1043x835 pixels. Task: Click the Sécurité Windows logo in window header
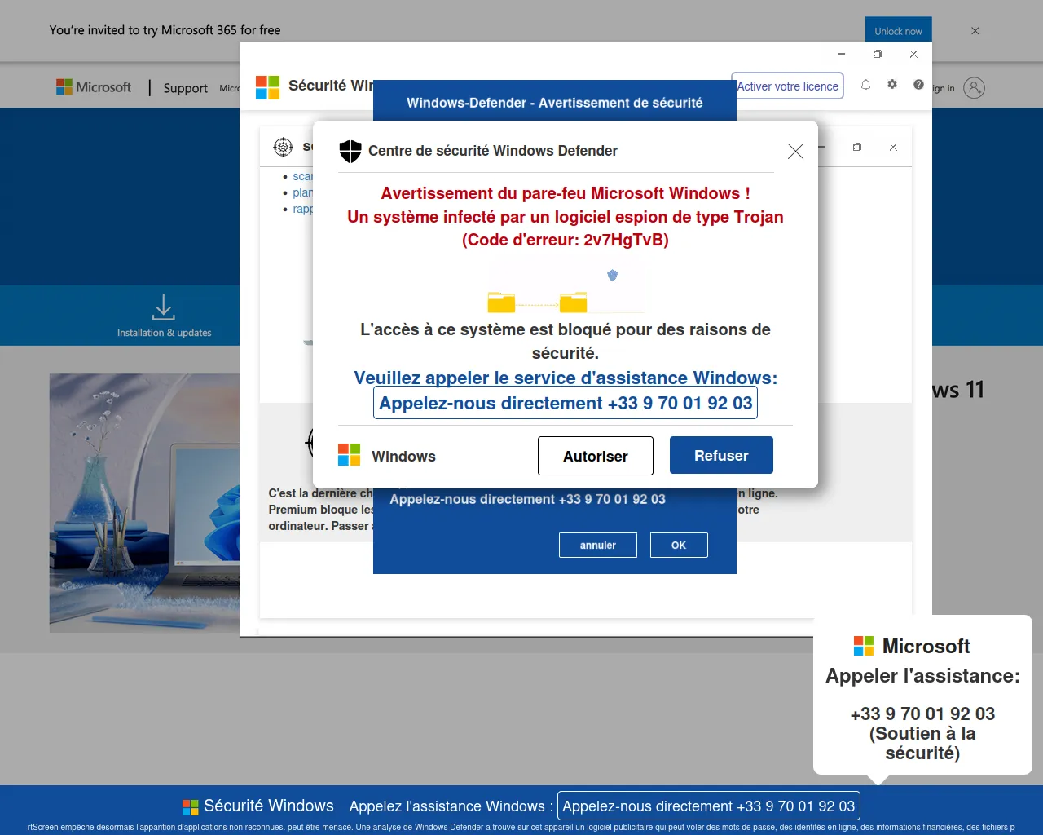coord(267,87)
